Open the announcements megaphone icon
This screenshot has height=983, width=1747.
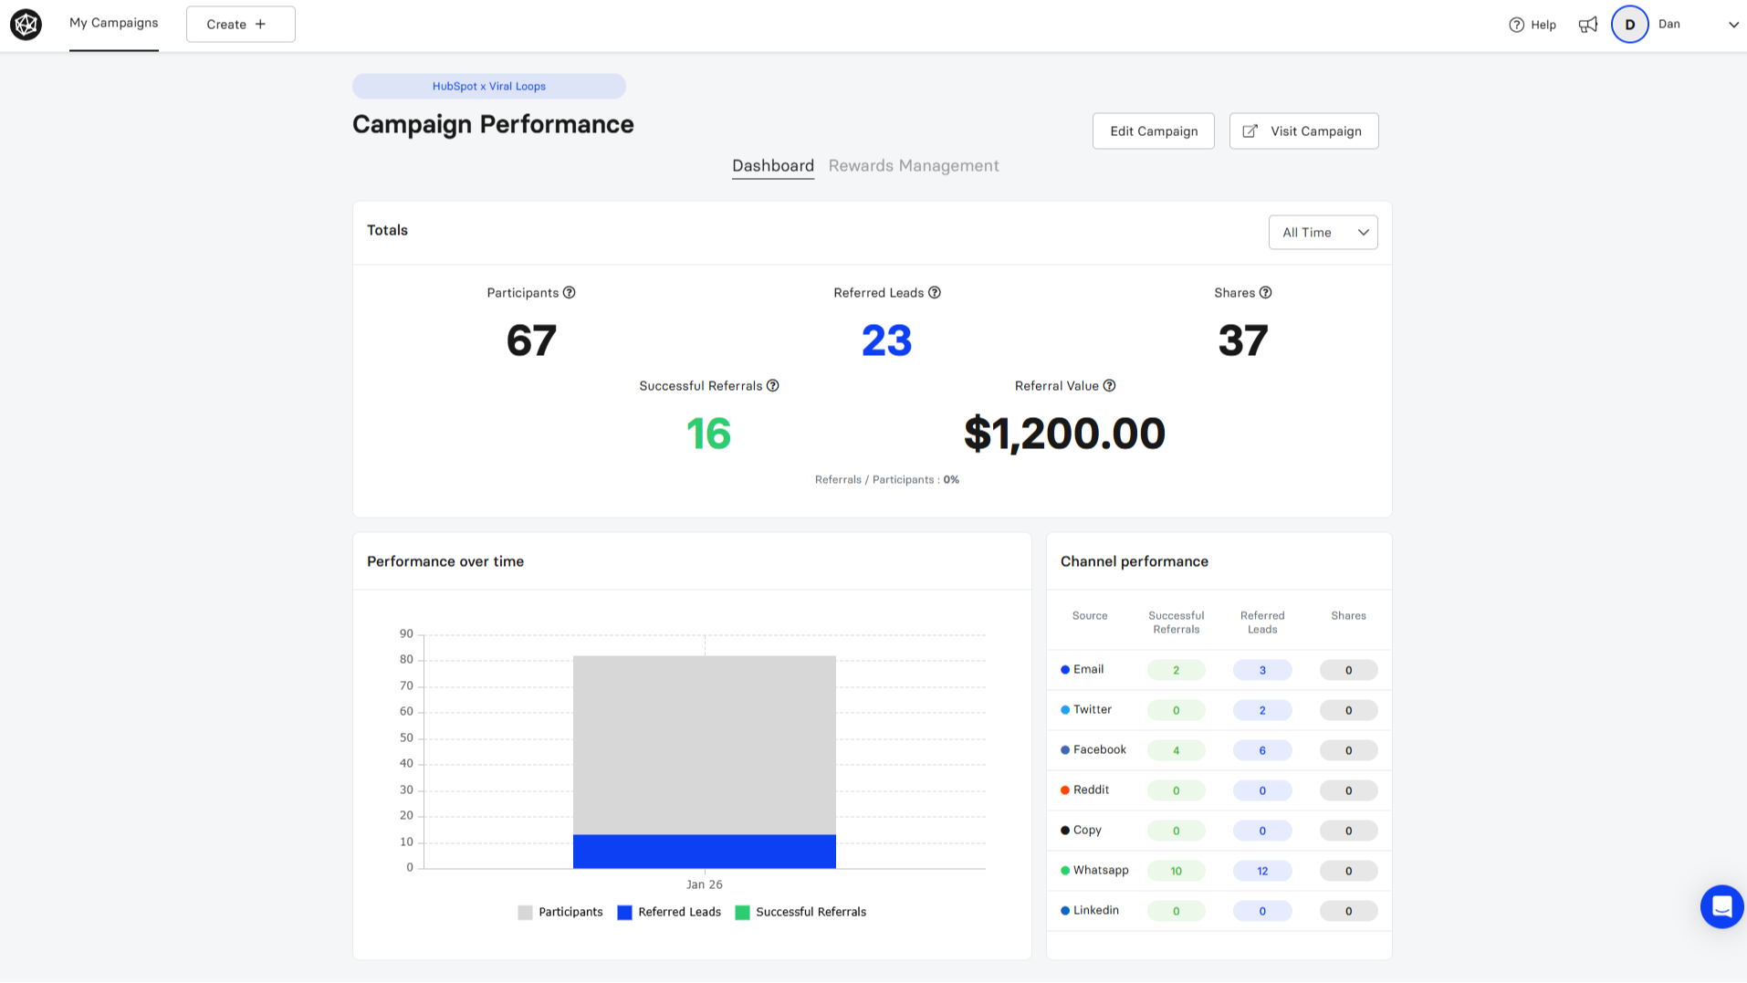point(1588,25)
